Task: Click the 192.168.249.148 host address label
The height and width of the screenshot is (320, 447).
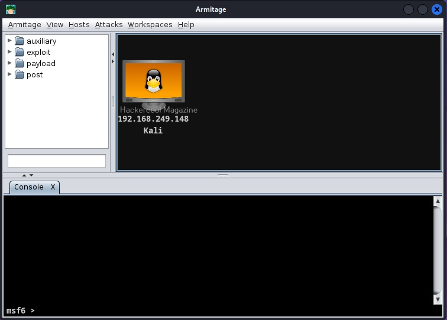Action: pos(153,119)
